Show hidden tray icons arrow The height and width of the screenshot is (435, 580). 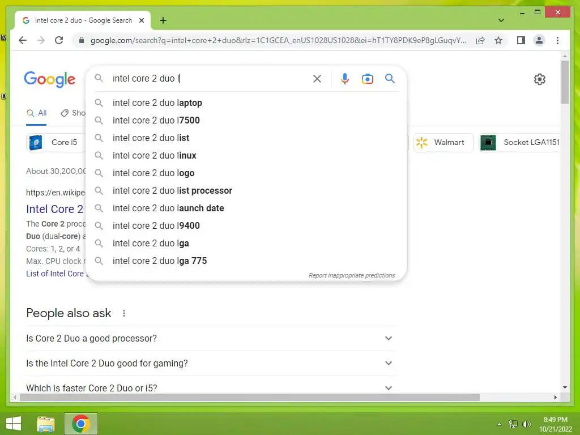(499, 424)
